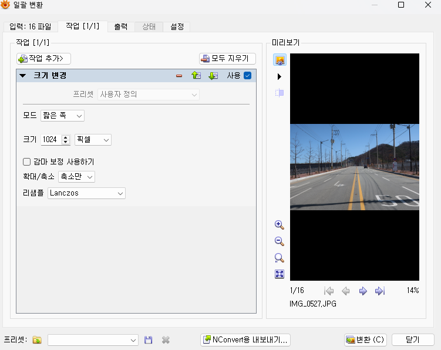Viewport: 441px width, 350px height.
Task: Switch to the 작업 [1/1] tab
Action: point(83,26)
